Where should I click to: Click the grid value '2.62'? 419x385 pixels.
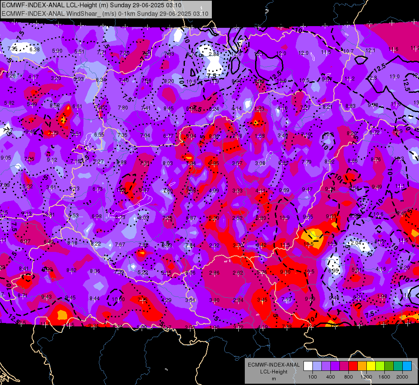[238, 273]
